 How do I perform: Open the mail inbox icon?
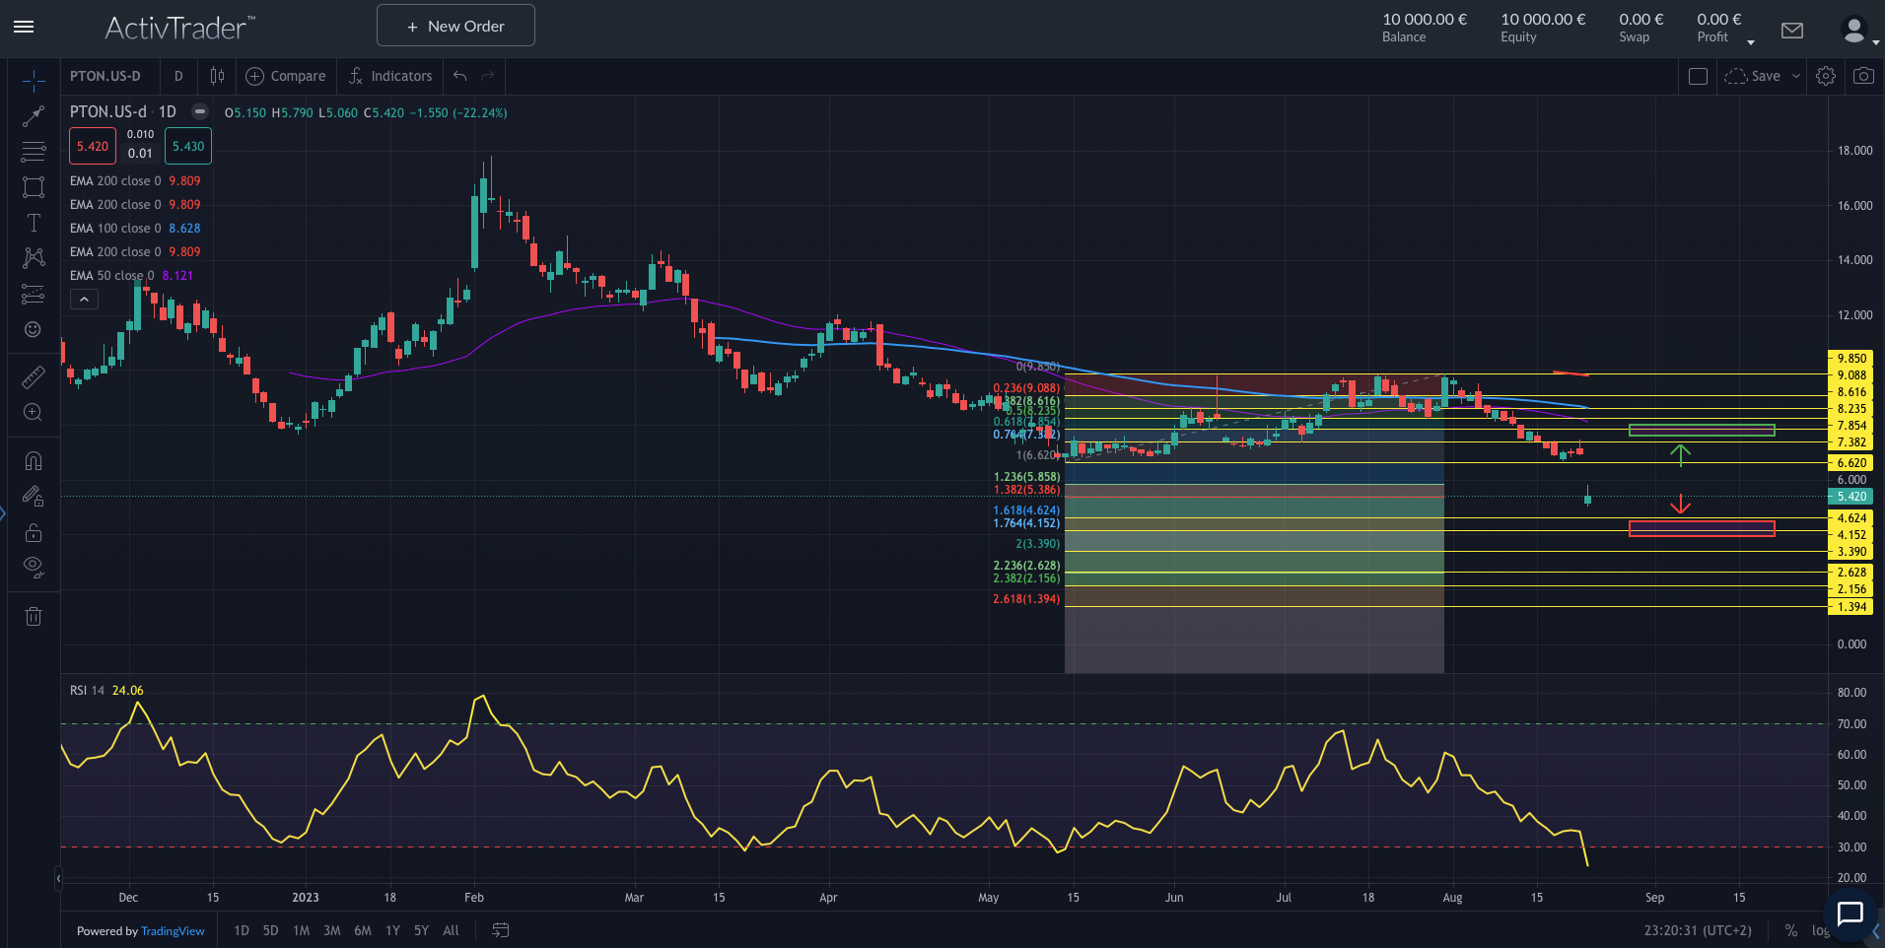[x=1792, y=31]
